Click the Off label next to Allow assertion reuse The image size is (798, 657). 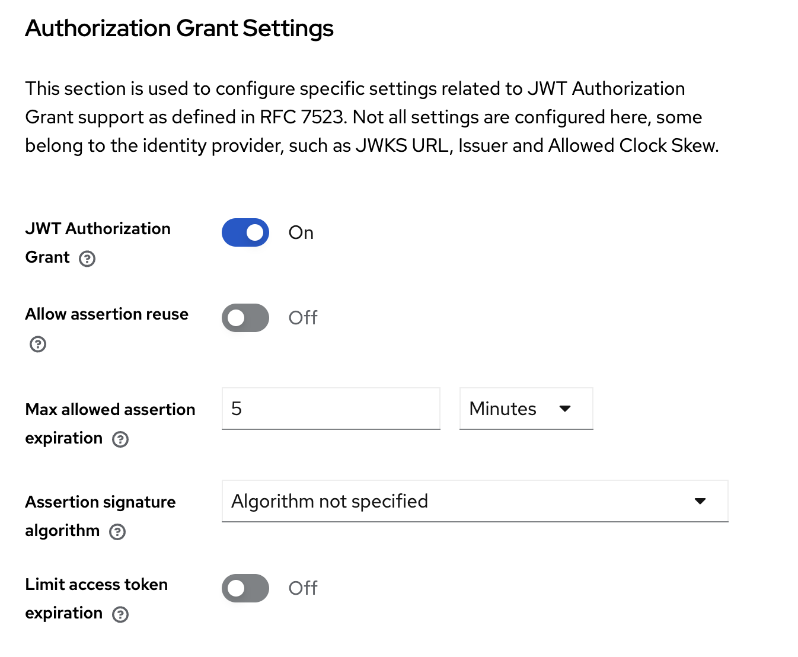[303, 318]
